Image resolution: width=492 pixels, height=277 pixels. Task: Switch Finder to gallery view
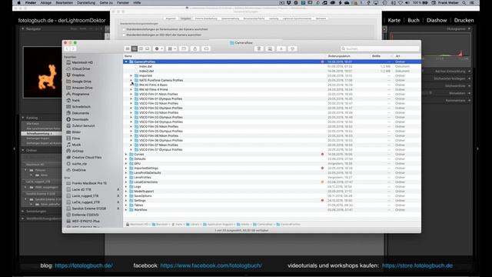[148, 48]
